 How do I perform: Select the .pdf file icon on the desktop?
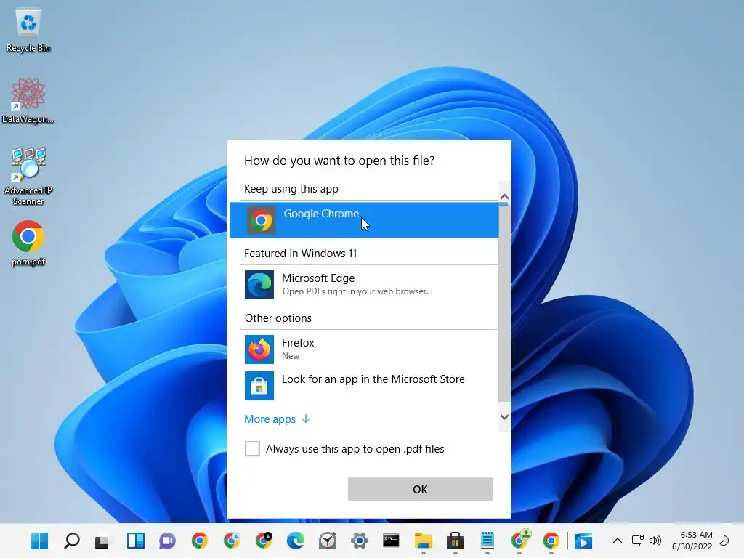point(28,243)
